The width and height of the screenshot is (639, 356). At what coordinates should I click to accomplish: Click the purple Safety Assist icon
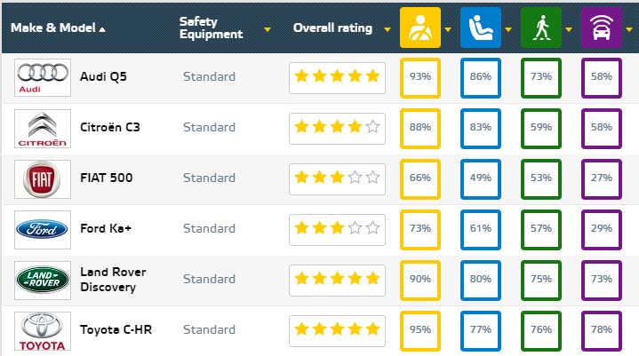pyautogui.click(x=601, y=28)
